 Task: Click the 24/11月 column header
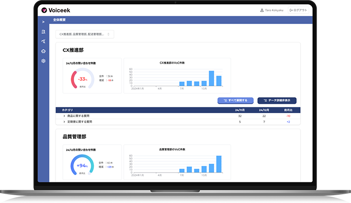click(x=240, y=110)
